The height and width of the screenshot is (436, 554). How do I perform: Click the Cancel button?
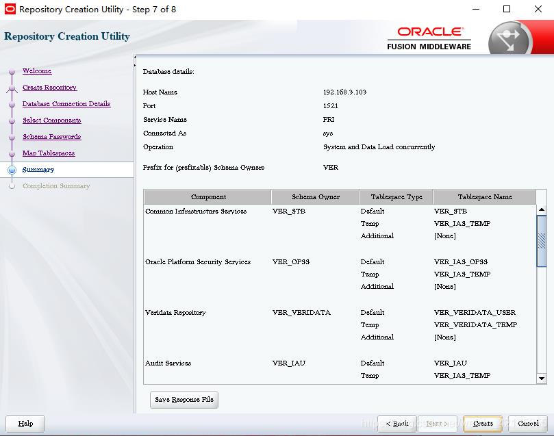click(x=528, y=423)
